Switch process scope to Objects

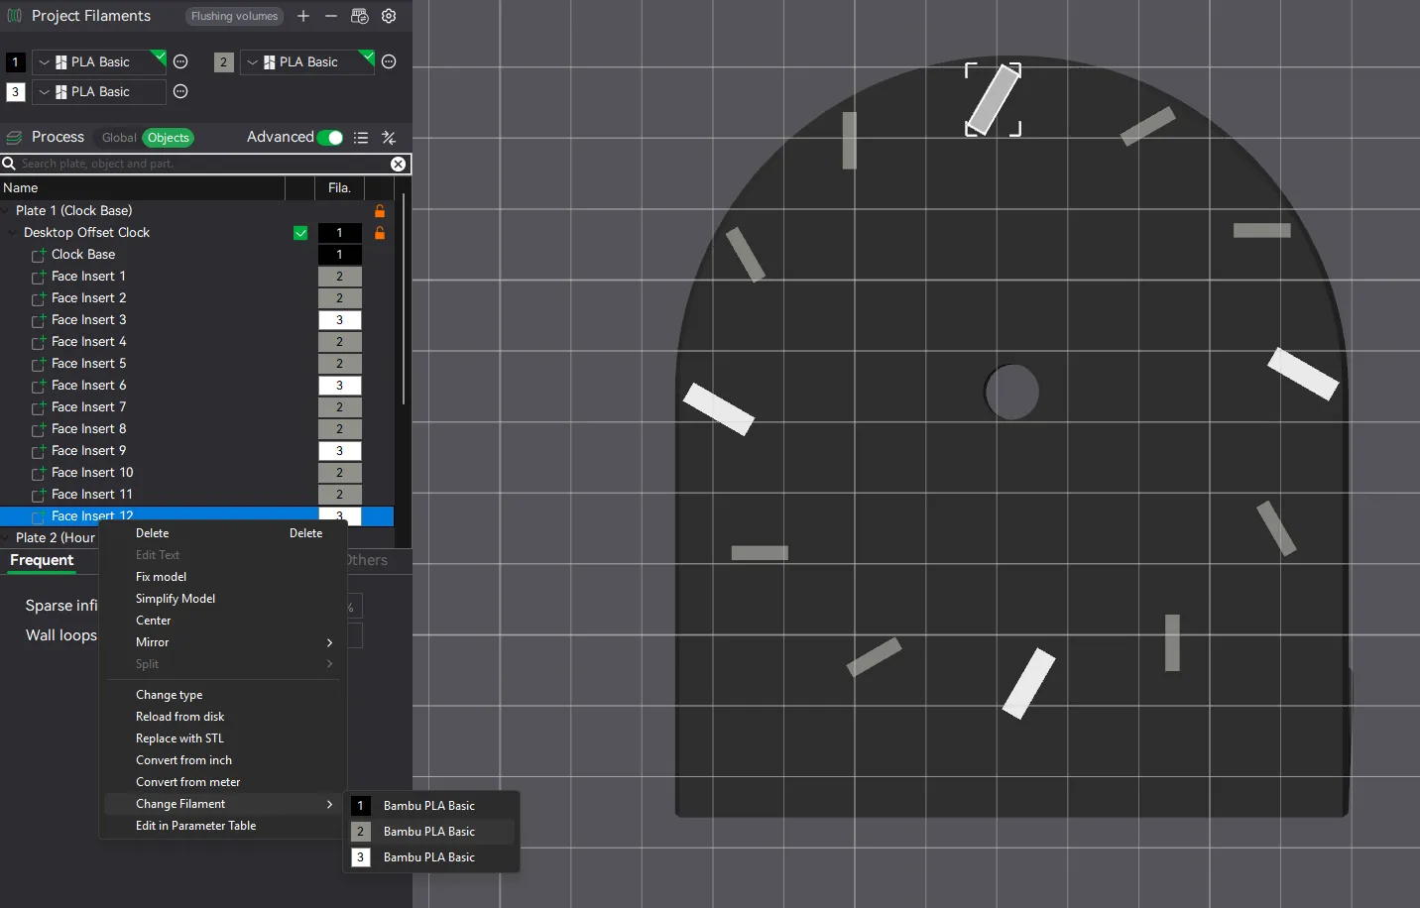coord(169,138)
